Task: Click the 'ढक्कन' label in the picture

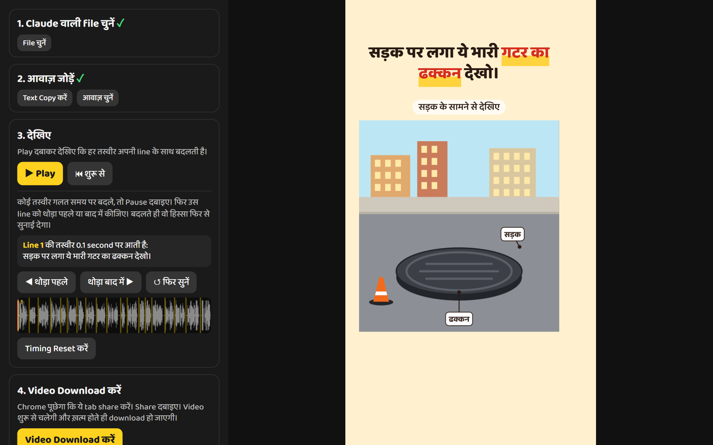Action: tap(459, 319)
